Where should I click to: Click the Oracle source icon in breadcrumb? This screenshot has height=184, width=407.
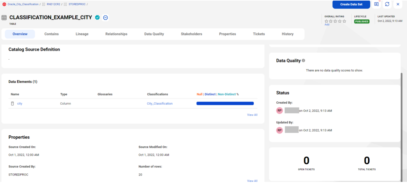pos(4,4)
